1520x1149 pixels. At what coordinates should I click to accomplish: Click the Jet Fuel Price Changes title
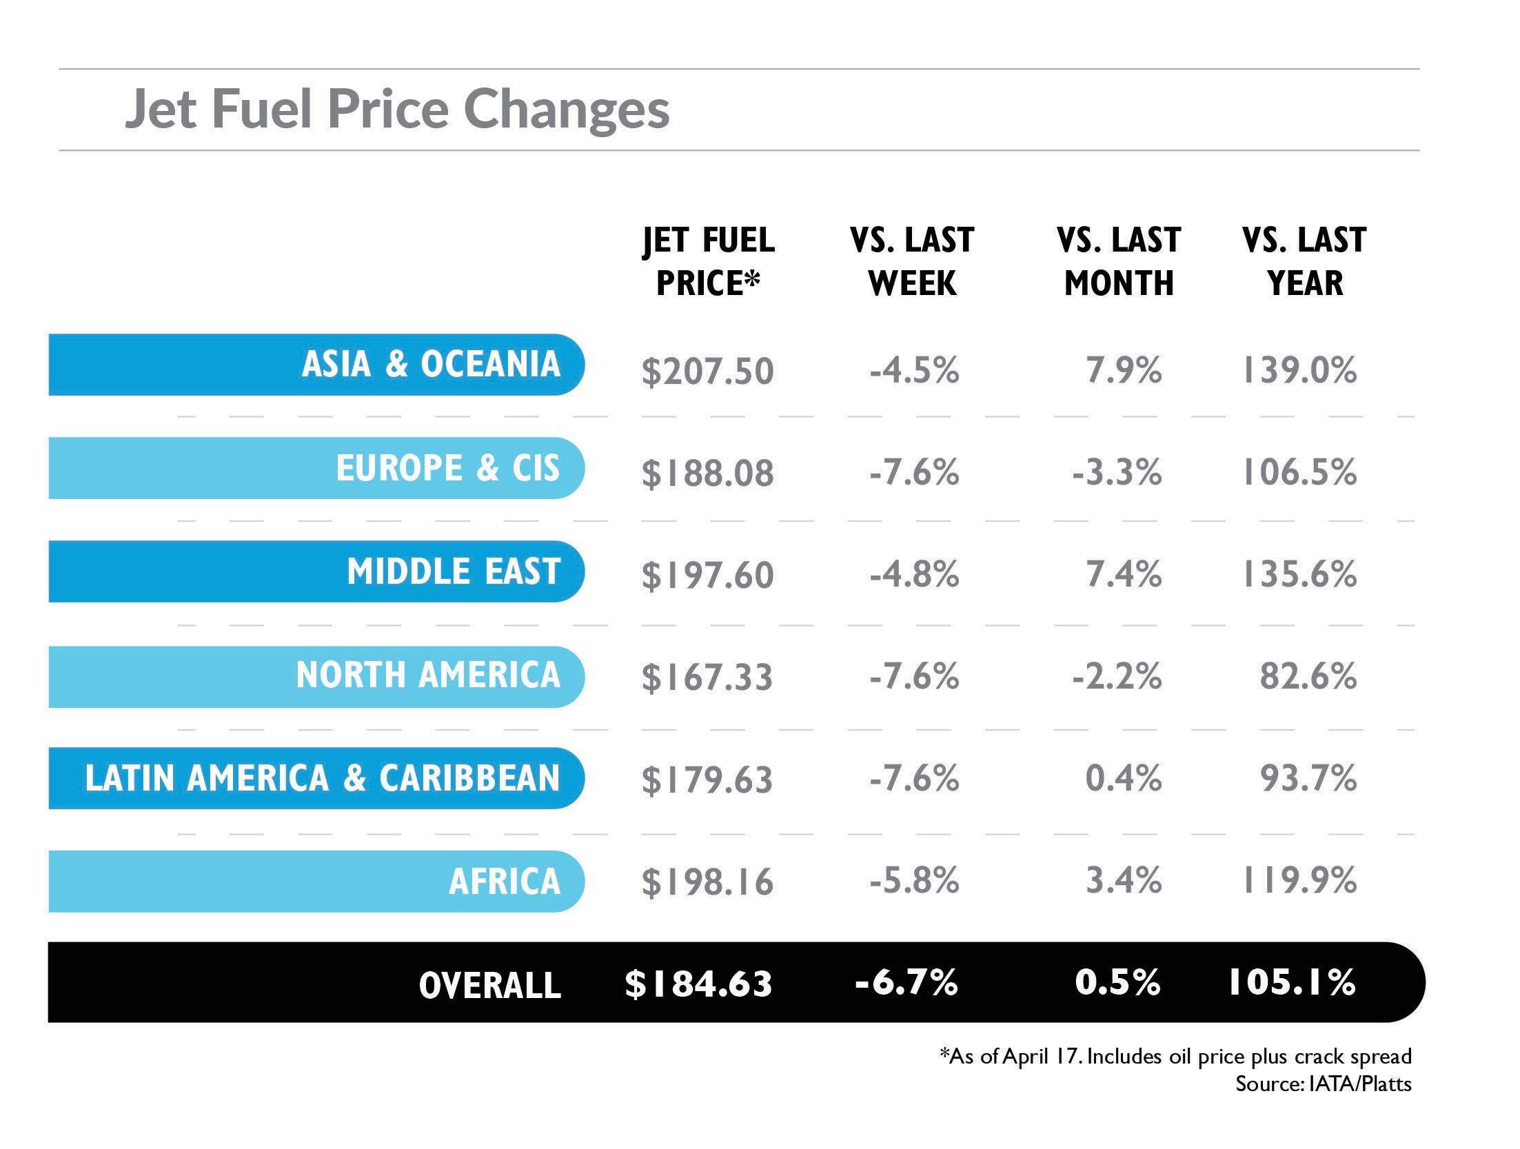[397, 109]
